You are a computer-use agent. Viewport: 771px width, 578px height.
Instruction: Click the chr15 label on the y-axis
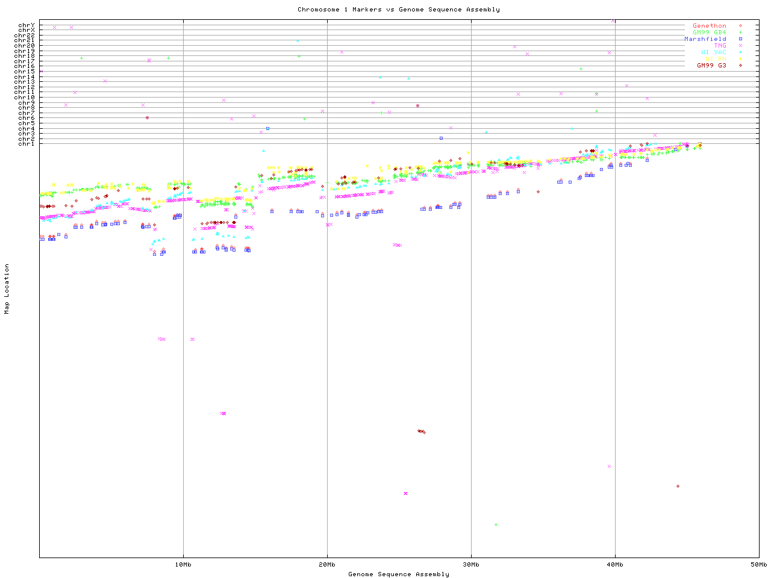click(x=25, y=72)
